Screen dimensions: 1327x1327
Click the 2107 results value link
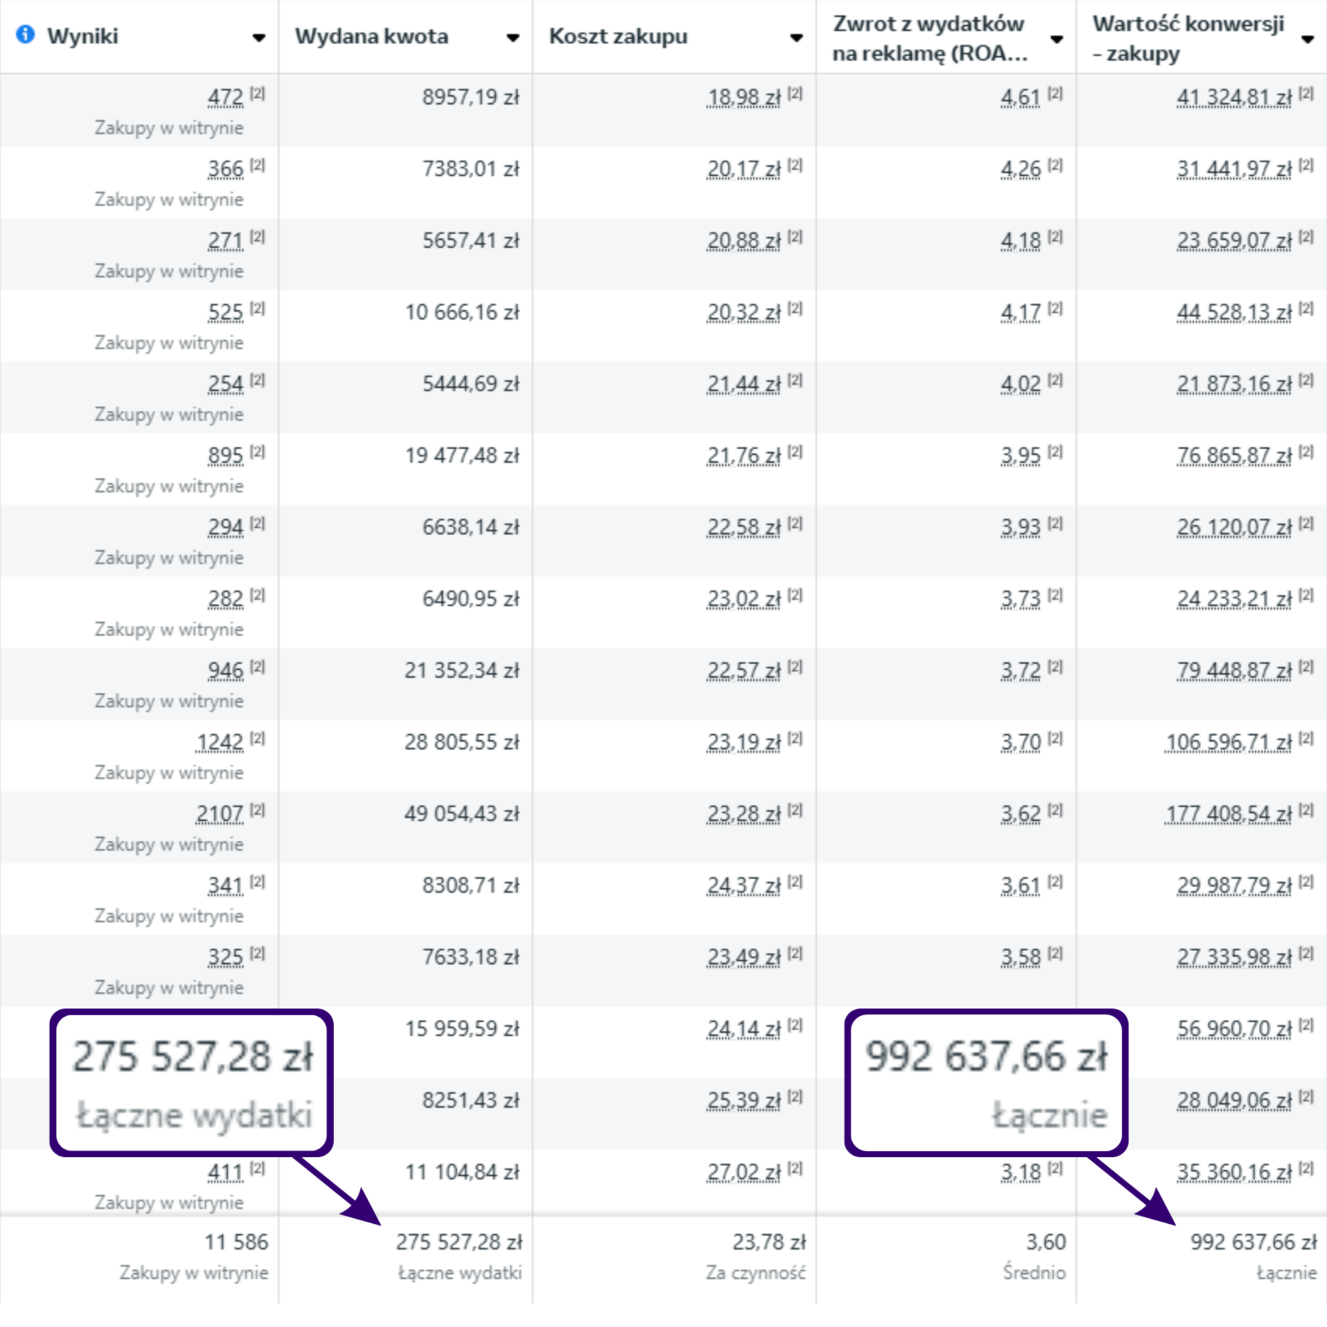click(x=220, y=814)
